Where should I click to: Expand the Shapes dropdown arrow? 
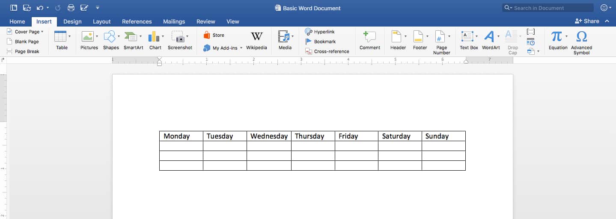[119, 36]
